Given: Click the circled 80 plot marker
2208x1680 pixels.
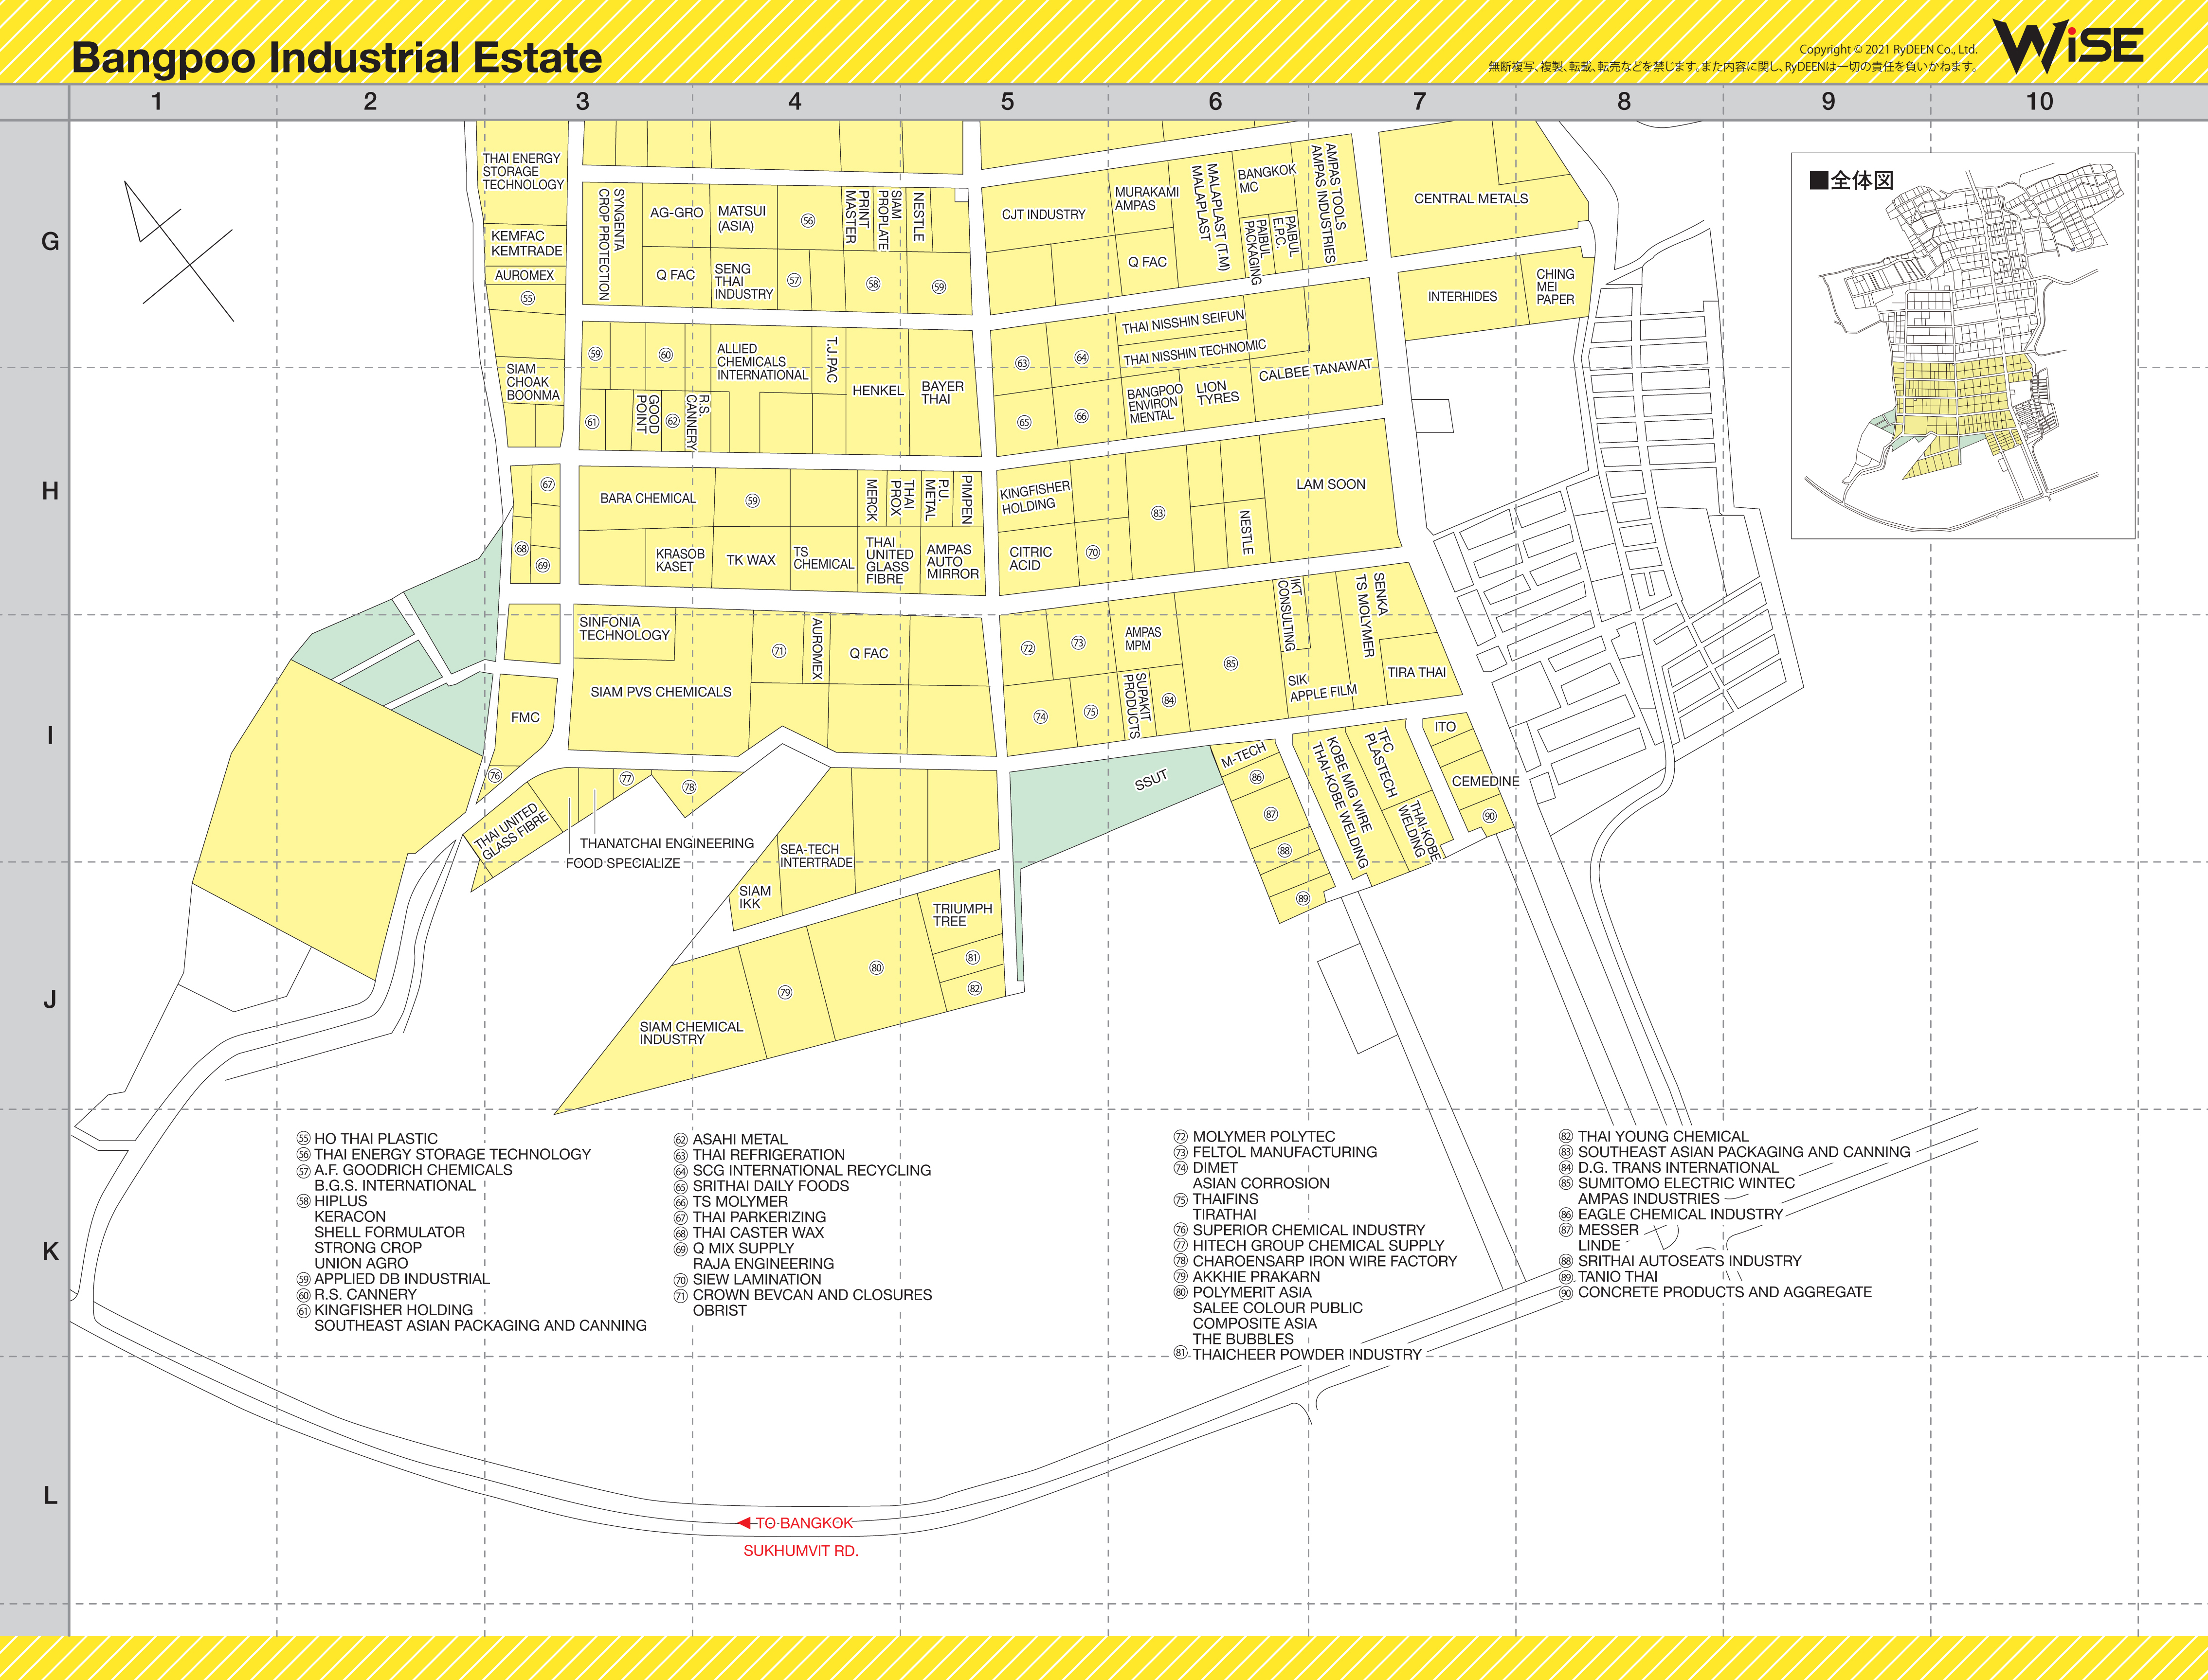Looking at the screenshot, I should pos(876,968).
